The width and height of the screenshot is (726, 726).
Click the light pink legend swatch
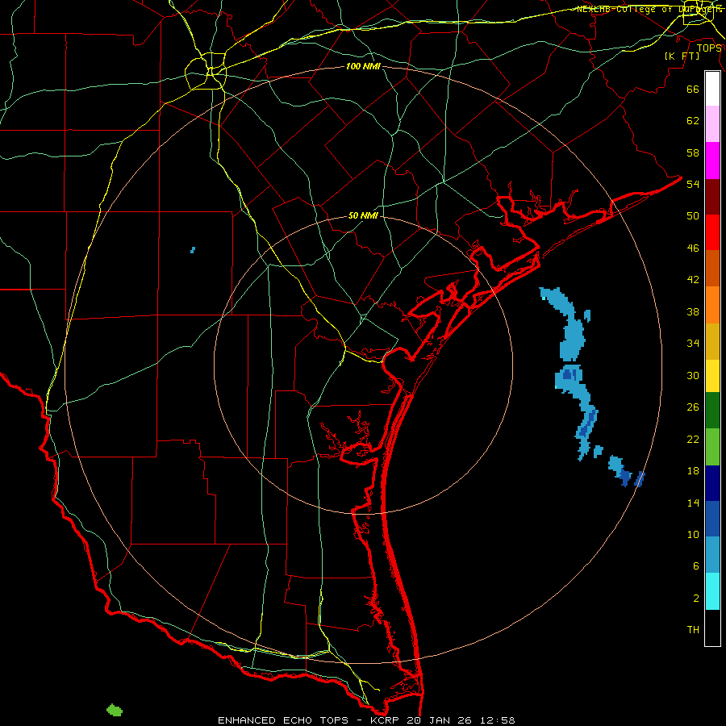click(712, 123)
